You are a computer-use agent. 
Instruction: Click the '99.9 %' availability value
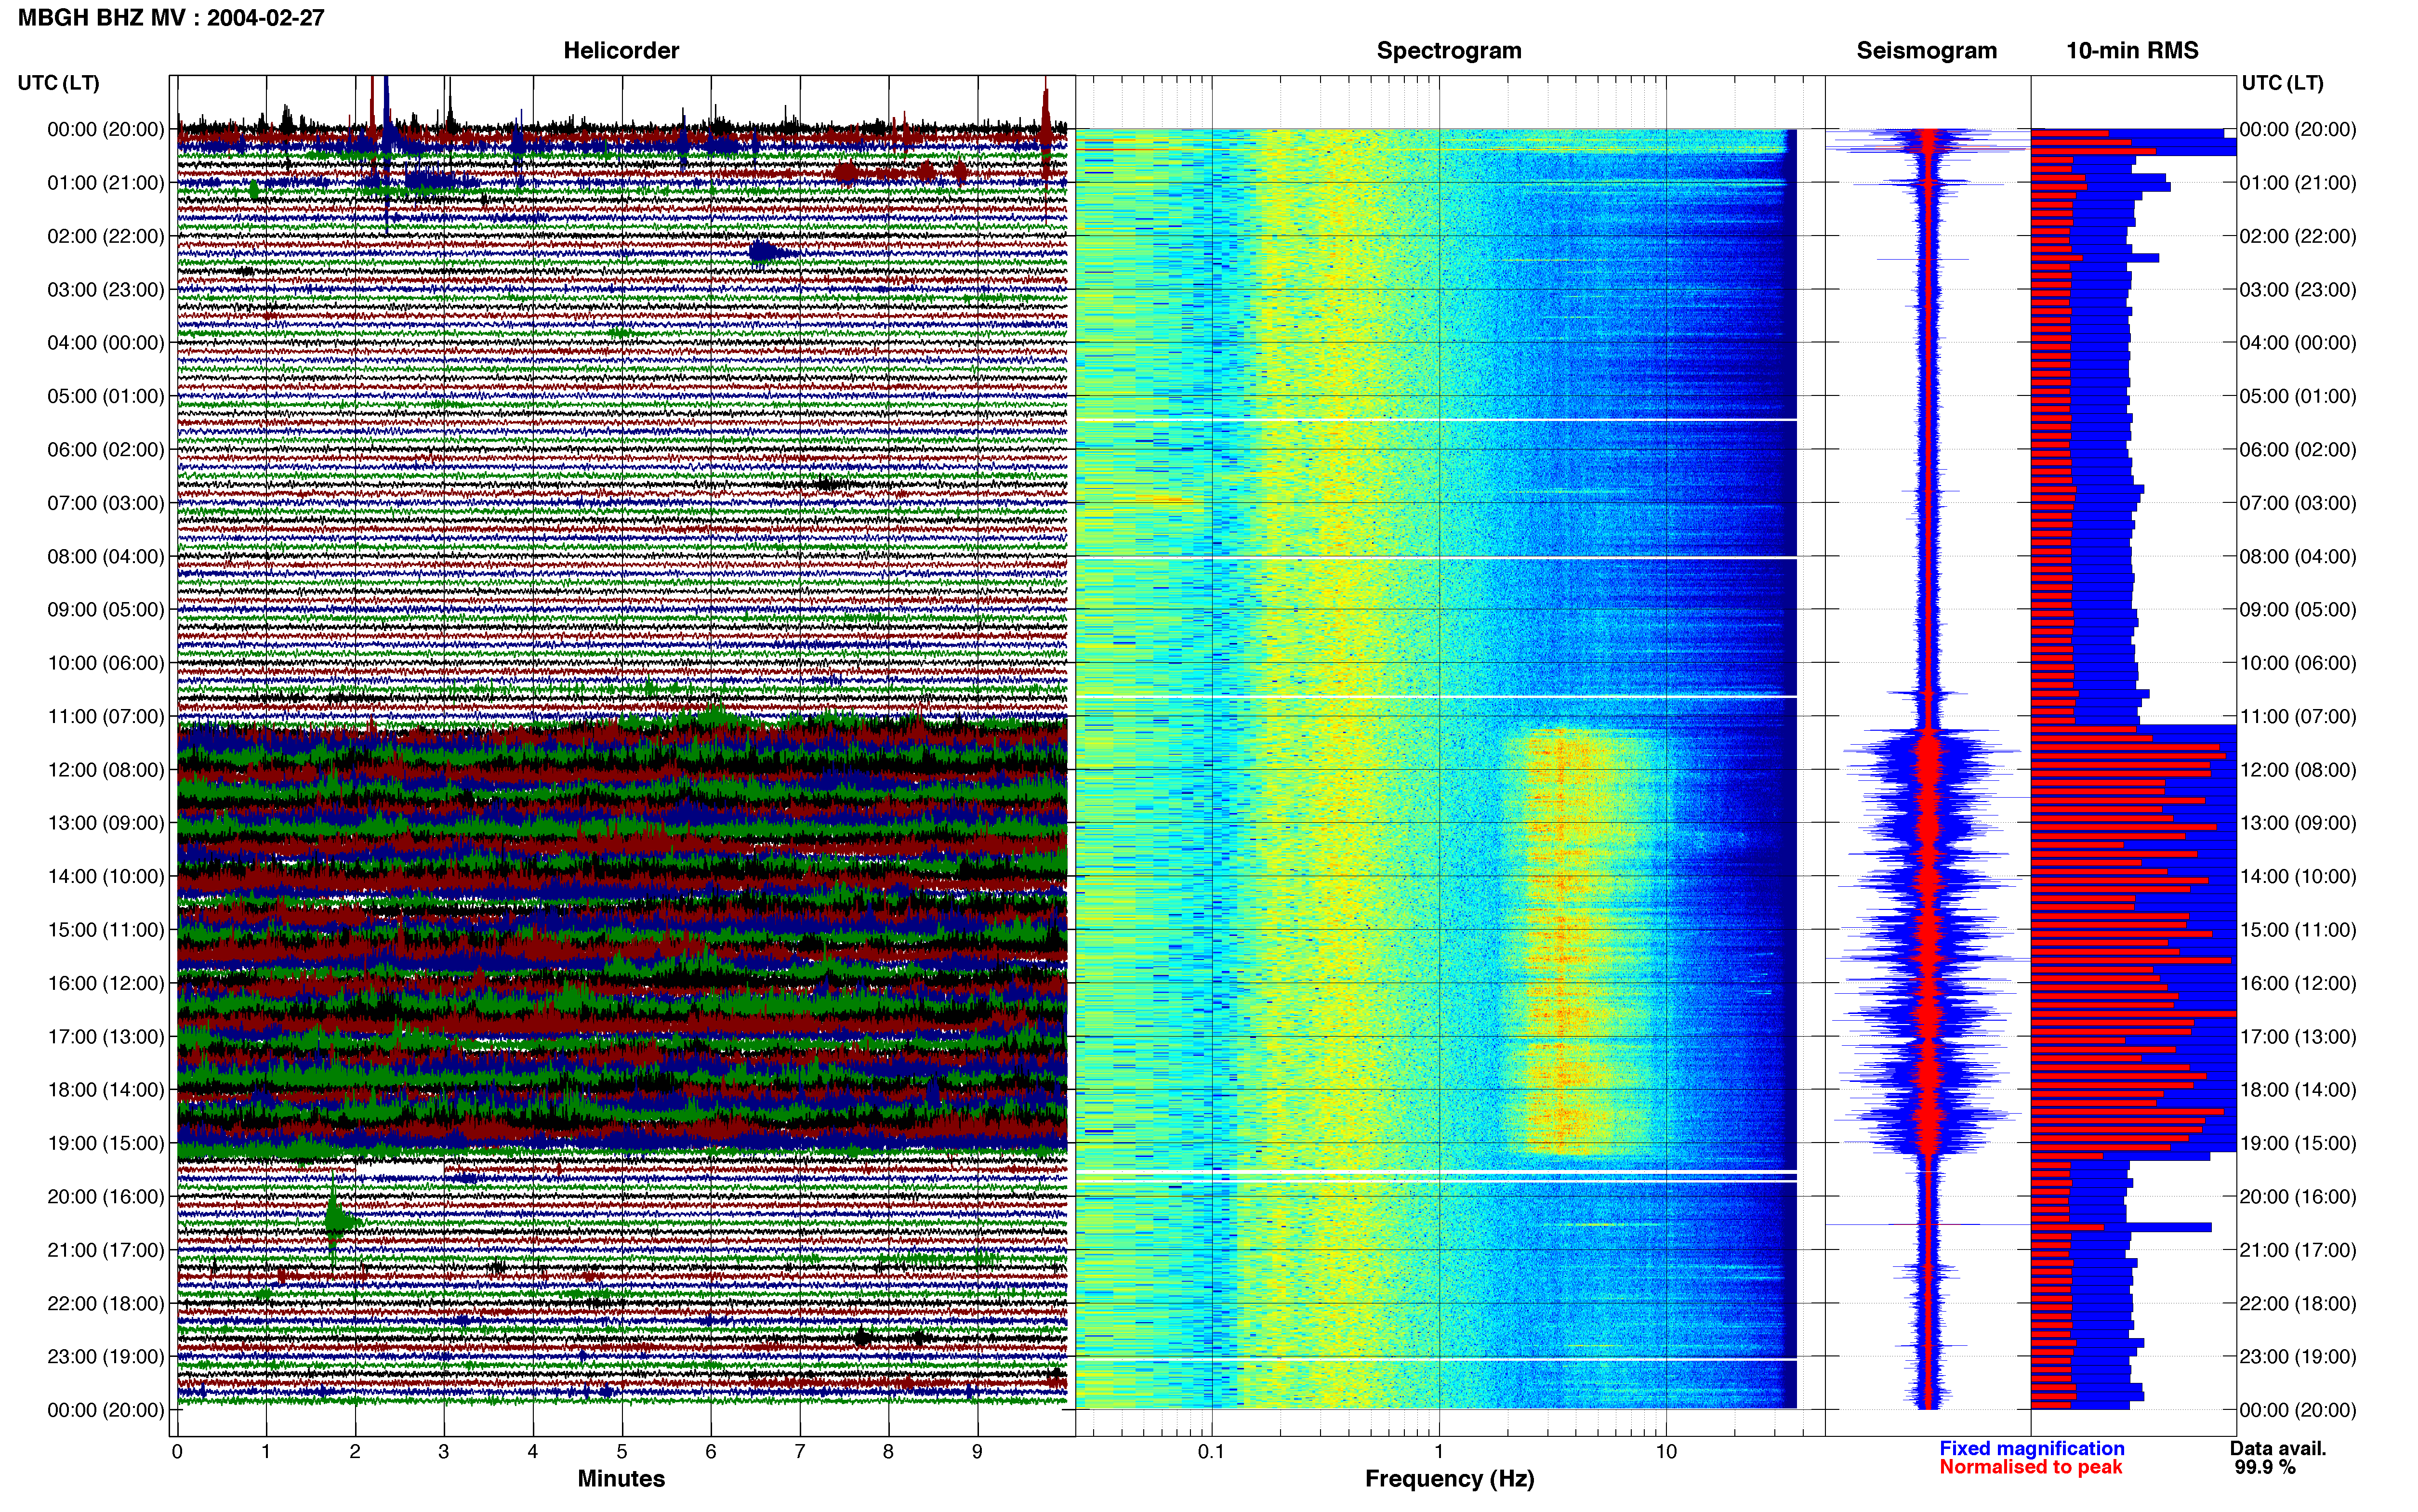(2265, 1467)
